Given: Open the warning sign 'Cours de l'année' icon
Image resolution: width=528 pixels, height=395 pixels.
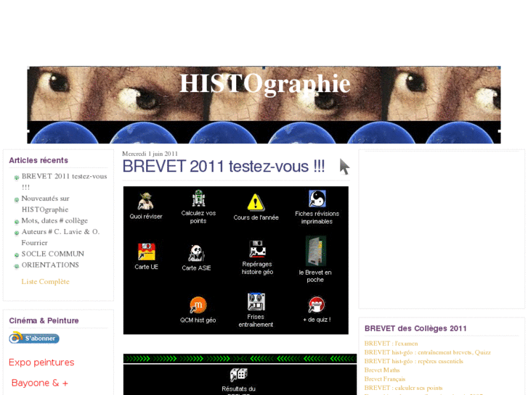Looking at the screenshot, I should pyautogui.click(x=256, y=202).
